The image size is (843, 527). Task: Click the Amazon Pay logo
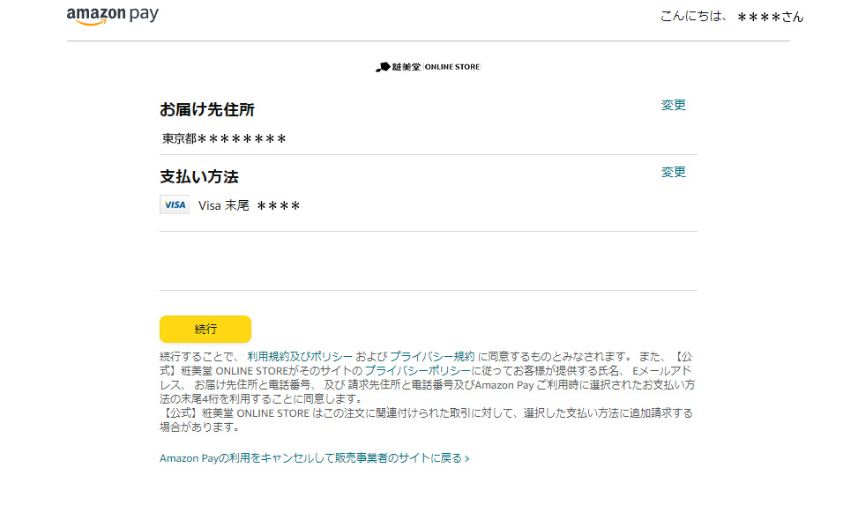(x=113, y=17)
